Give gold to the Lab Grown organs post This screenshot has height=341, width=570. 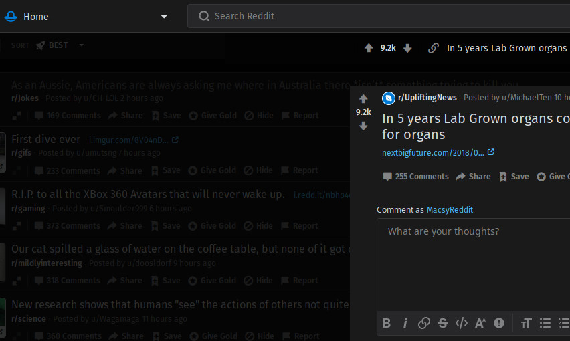pos(553,177)
